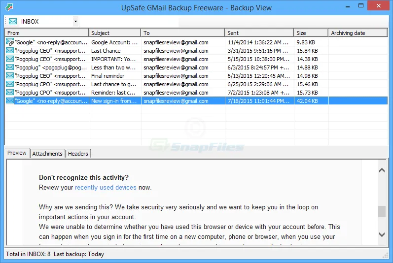
Task: Select the Less than two w... subject cell
Action: pyautogui.click(x=114, y=67)
